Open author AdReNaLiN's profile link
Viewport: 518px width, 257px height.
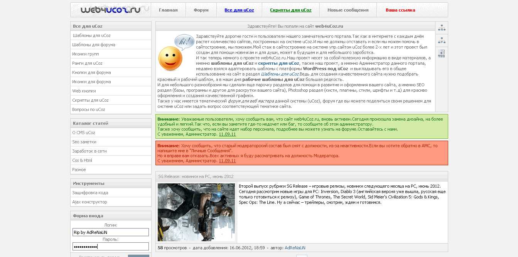tap(295, 248)
